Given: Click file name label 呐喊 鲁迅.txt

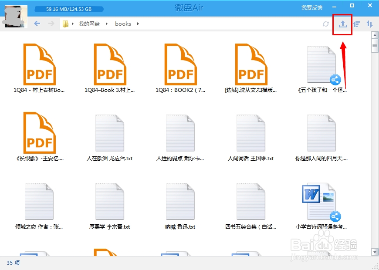Looking at the screenshot, I should coord(180,227).
